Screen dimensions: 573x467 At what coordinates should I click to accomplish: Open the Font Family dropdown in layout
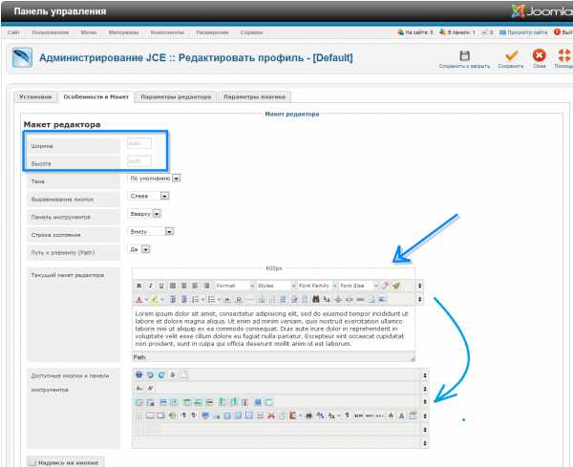[x=317, y=286]
